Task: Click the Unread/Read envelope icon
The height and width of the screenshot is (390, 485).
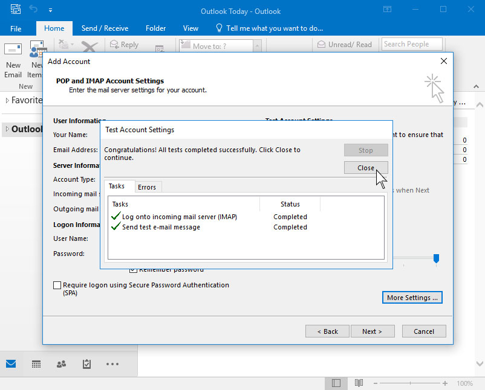Action: [x=321, y=45]
